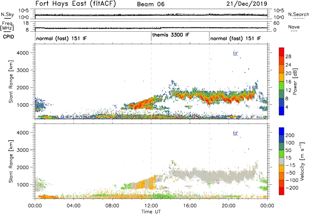309x214 pixels.
Task: Select the 12–16 dB light green power segment
Action: coord(282,86)
